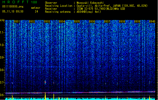Click the observer name Masayuki Kobayashi

pyautogui.click(x=90, y=3)
